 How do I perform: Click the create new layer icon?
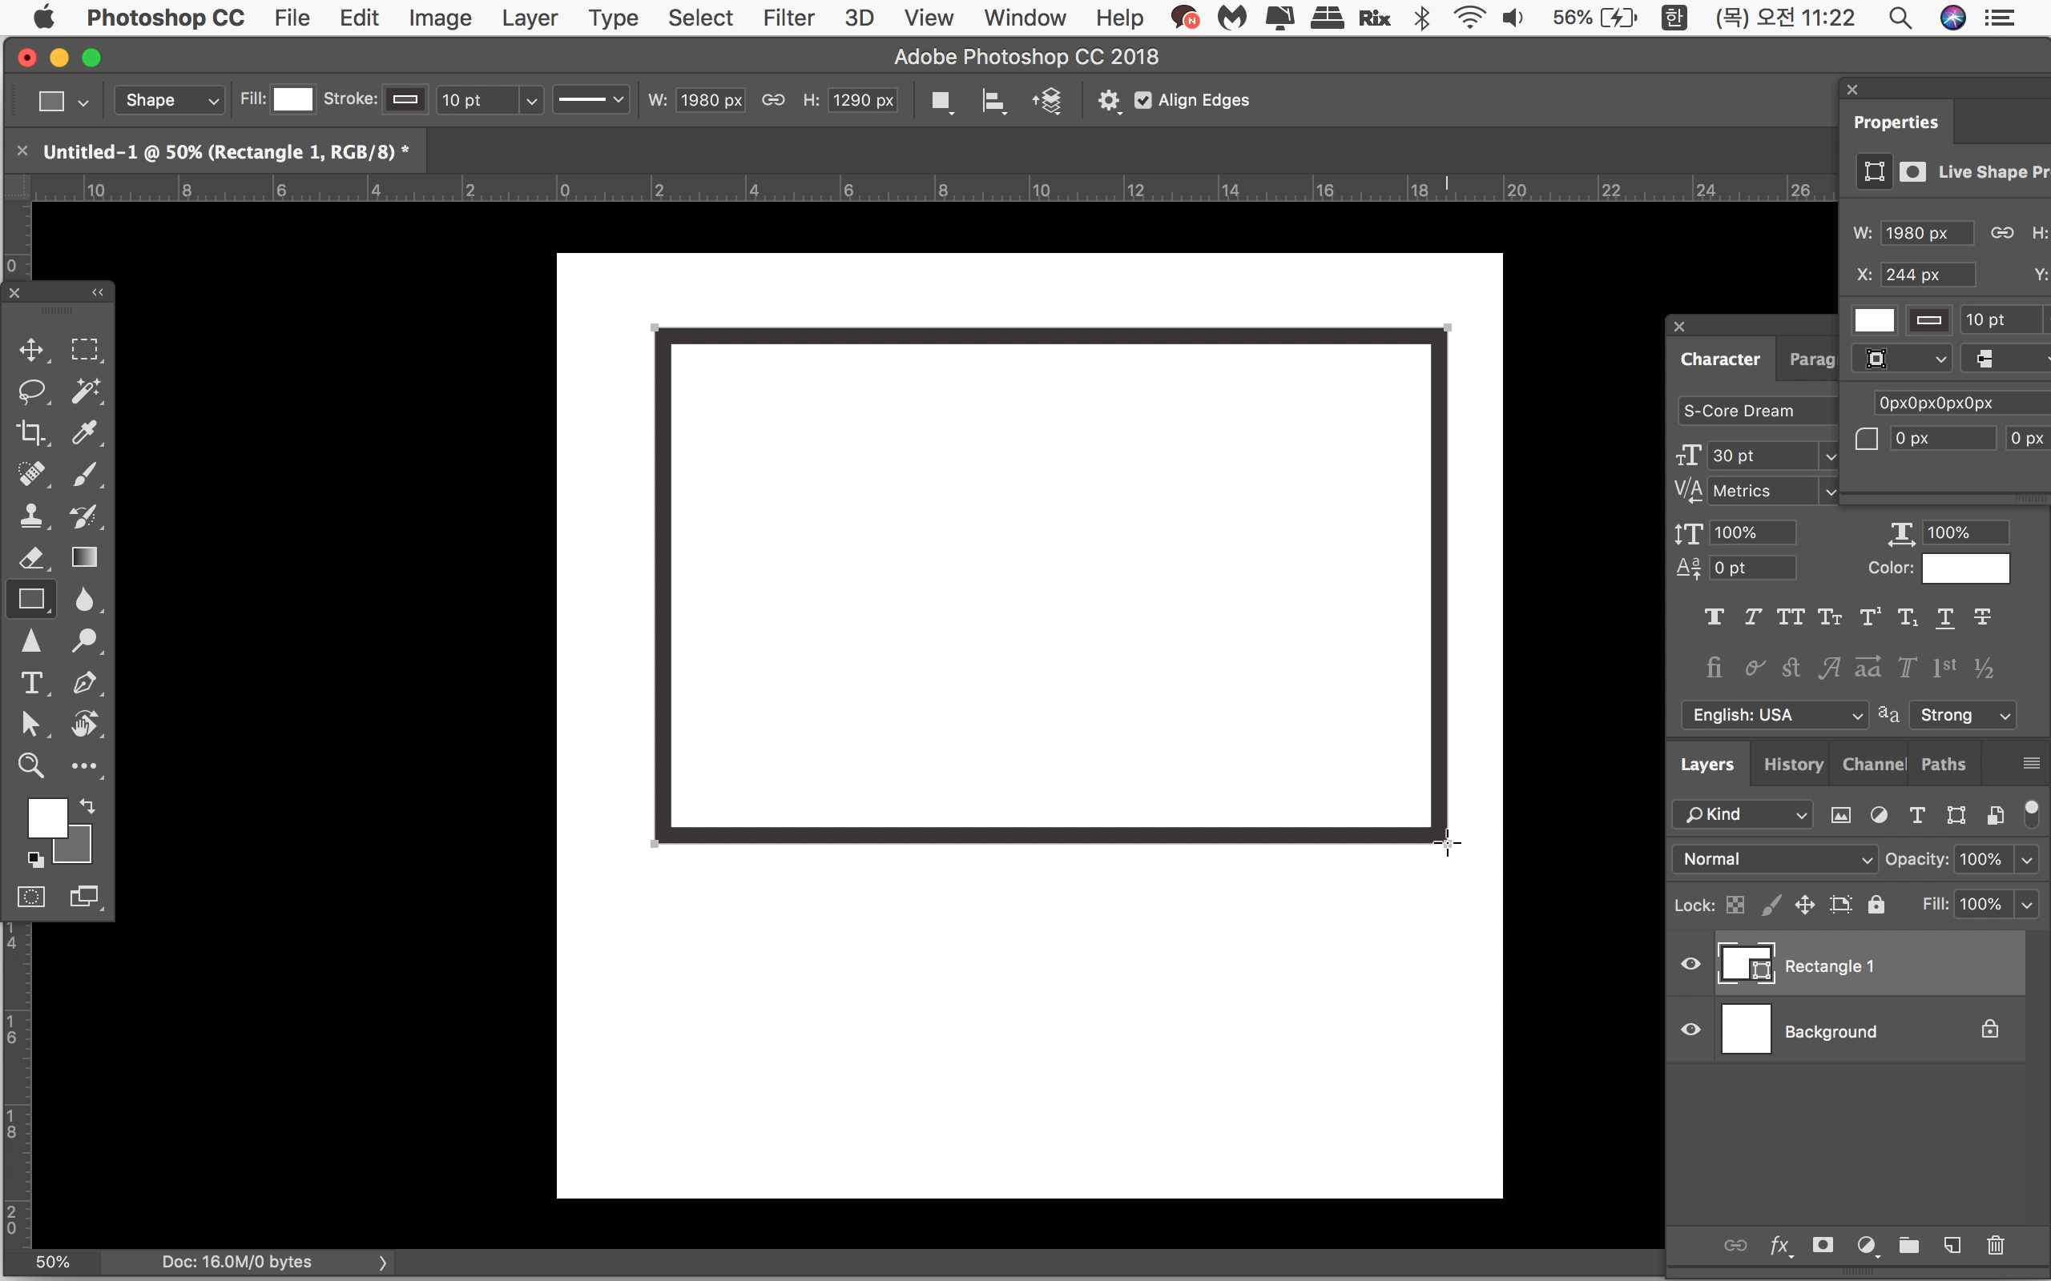pyautogui.click(x=1952, y=1244)
